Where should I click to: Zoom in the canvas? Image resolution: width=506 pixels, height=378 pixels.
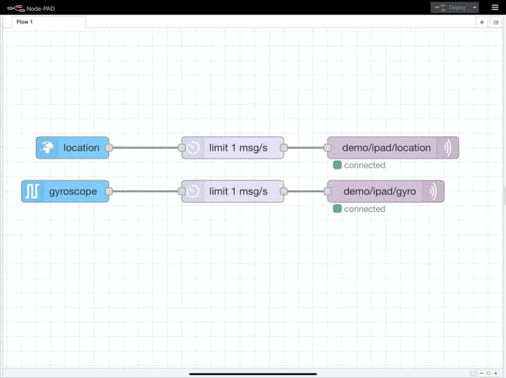(495, 373)
